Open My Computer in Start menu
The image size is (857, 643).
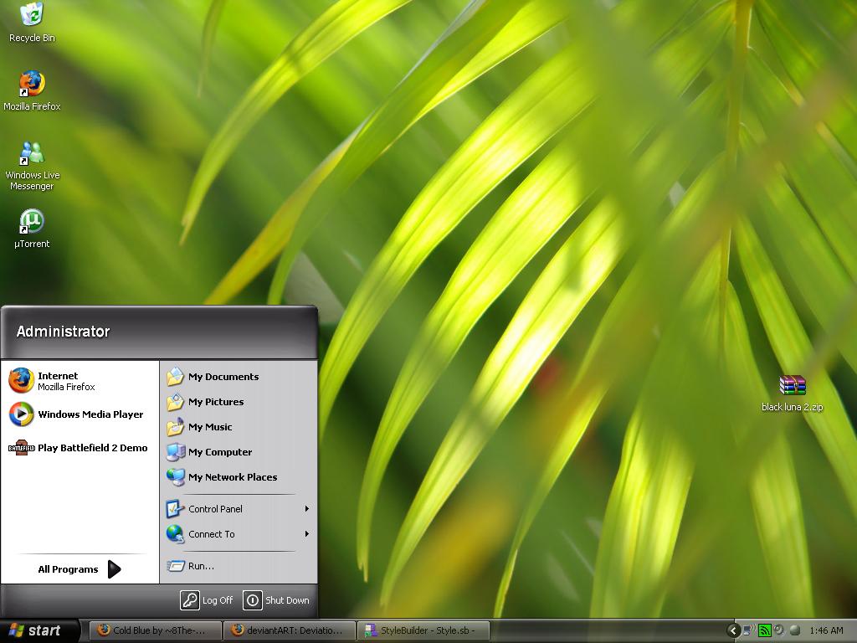tap(239, 452)
